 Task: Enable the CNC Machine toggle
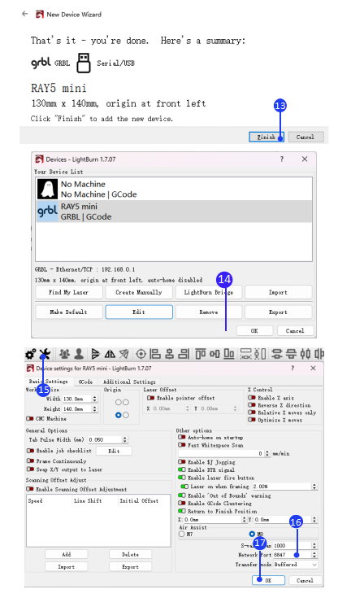30,418
